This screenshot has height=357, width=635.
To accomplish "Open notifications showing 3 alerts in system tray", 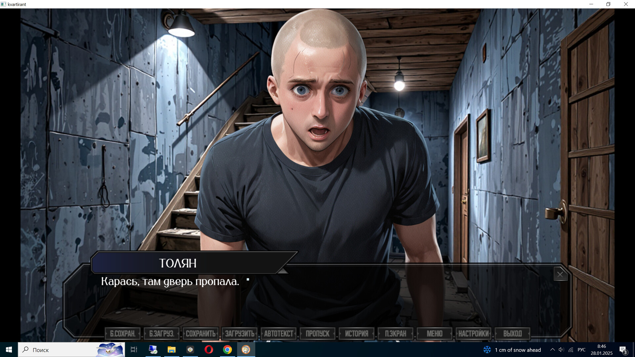I will pyautogui.click(x=623, y=349).
